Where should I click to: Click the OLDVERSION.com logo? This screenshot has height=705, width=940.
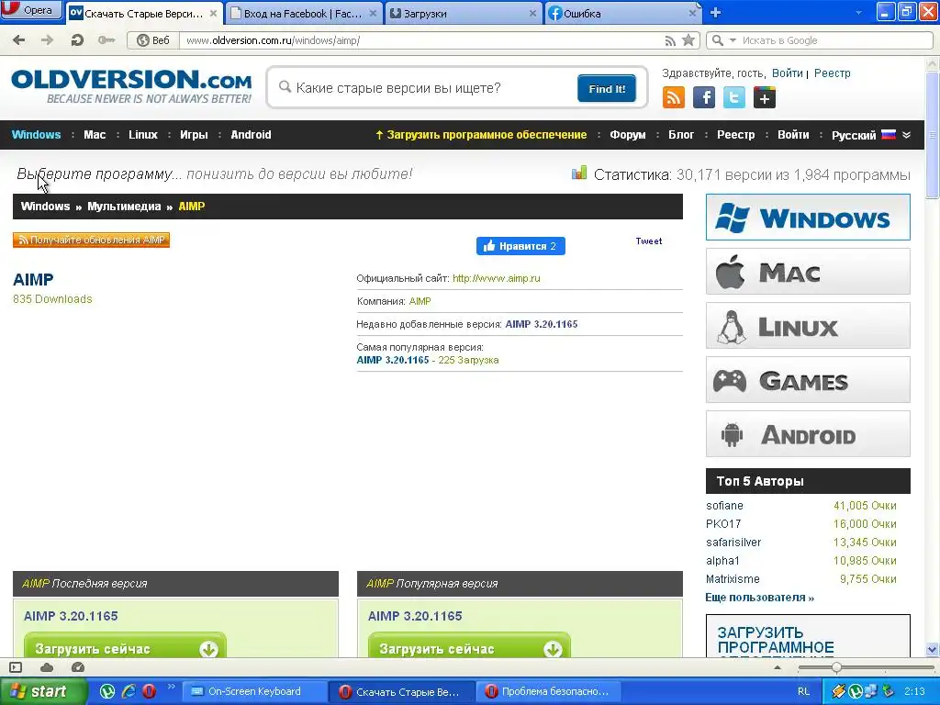tap(131, 86)
